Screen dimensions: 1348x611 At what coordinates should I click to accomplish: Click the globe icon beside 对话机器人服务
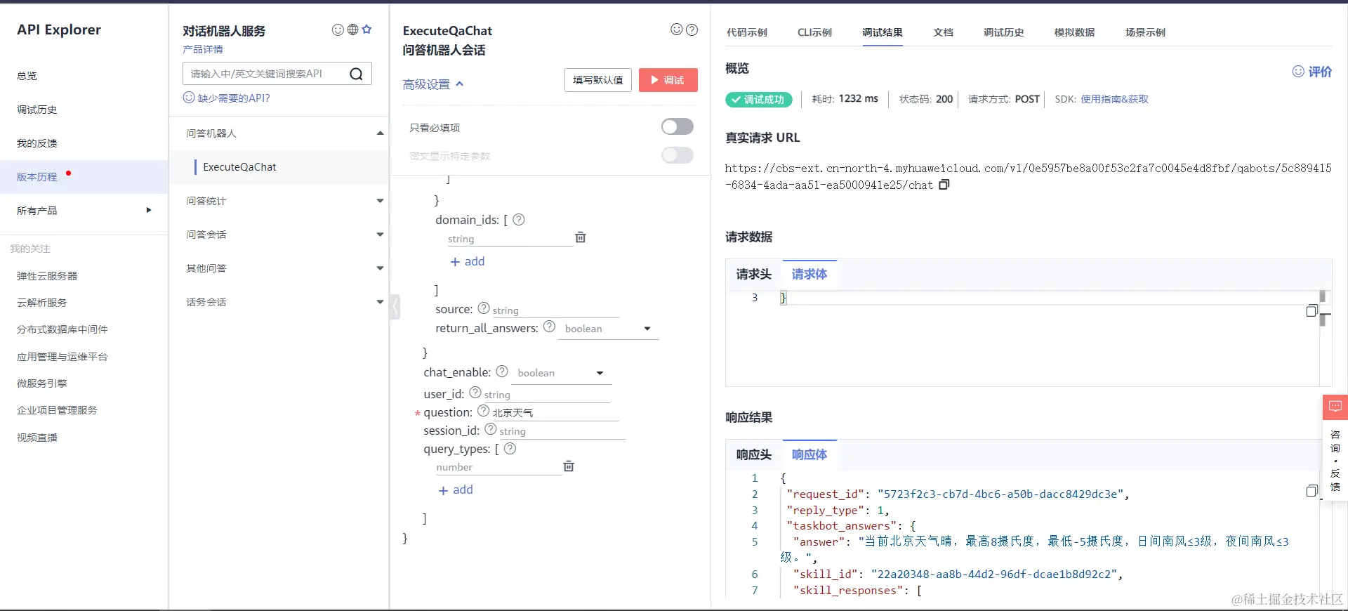(x=352, y=29)
